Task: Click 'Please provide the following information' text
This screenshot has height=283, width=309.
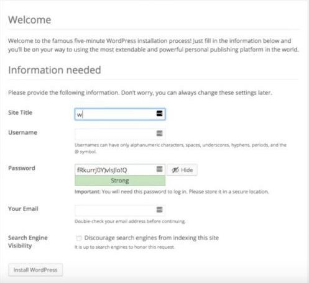Action: click(x=140, y=92)
